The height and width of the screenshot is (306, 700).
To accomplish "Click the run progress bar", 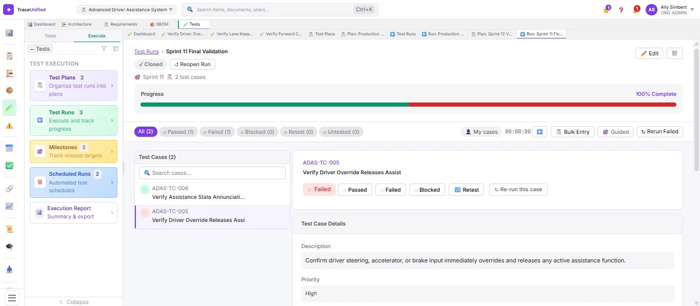I will [x=408, y=105].
